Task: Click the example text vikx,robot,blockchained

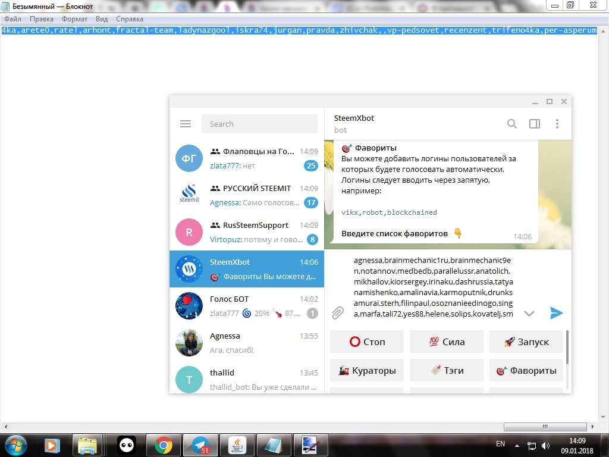Action: 389,212
